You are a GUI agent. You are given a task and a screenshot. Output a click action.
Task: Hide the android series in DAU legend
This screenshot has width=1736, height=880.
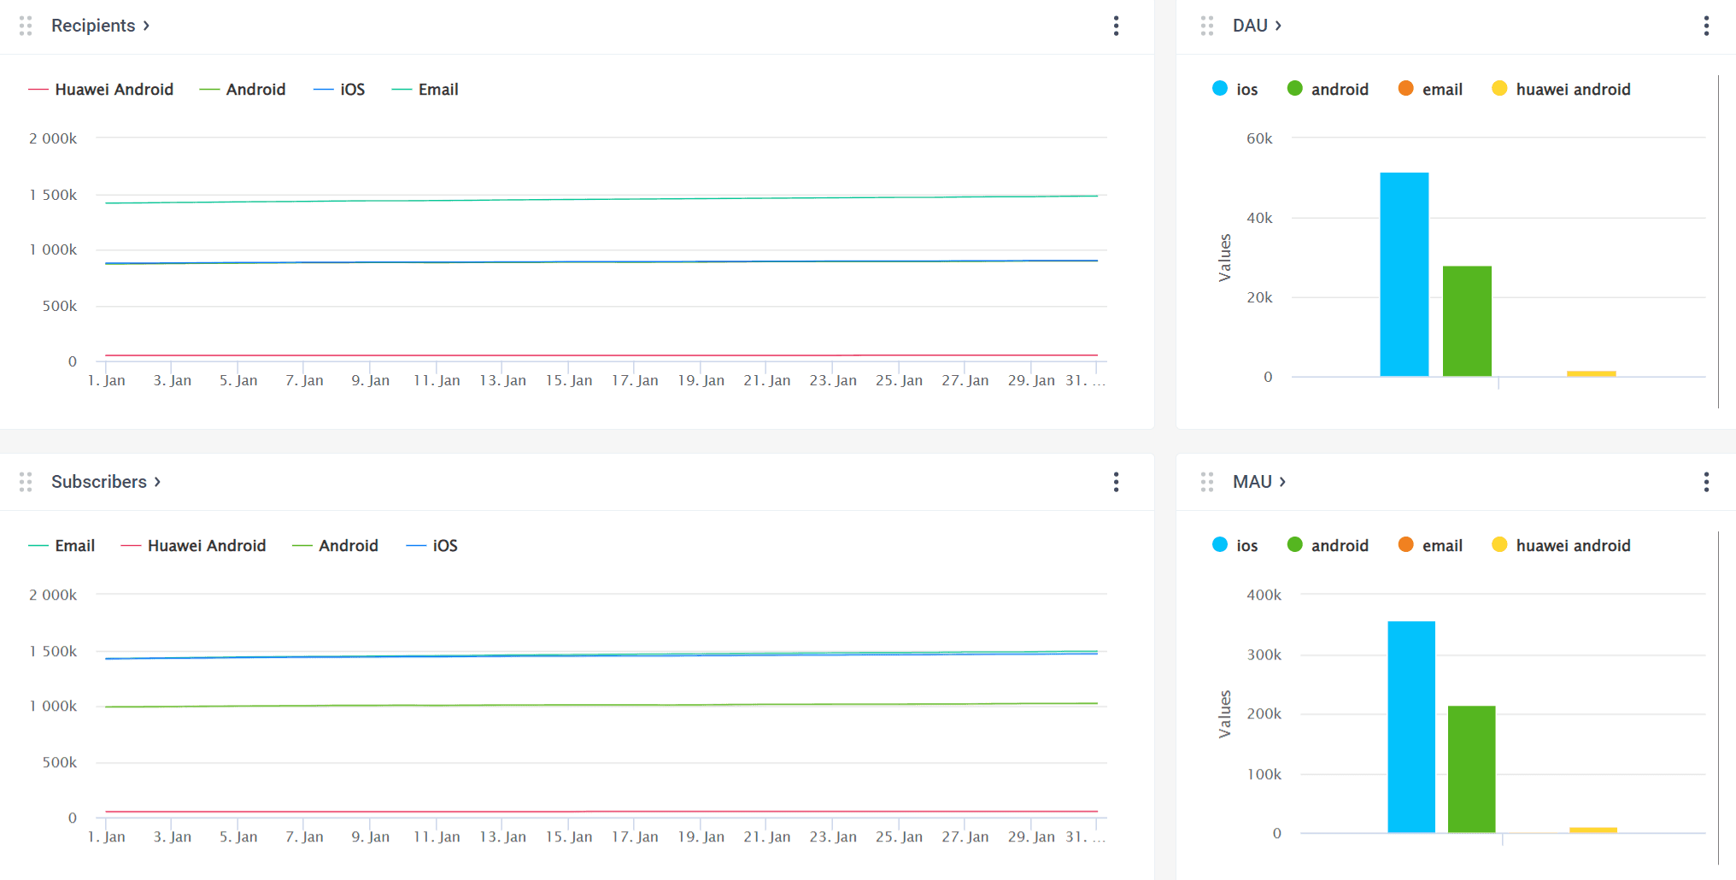[x=1328, y=88]
